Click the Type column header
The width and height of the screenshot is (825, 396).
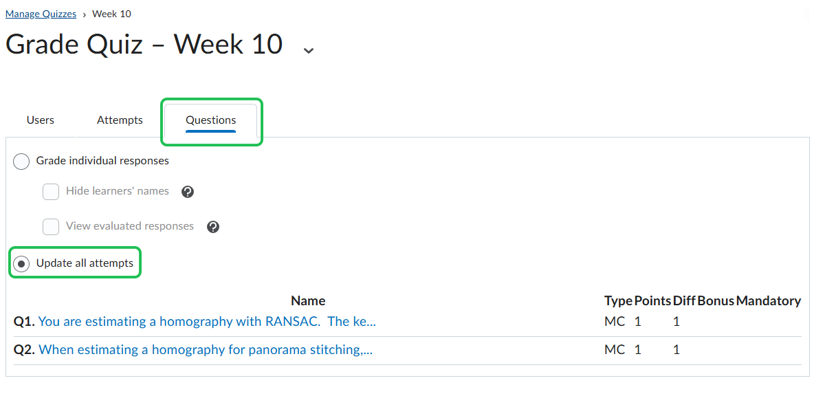tap(618, 301)
